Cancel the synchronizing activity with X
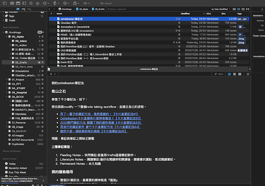Screen dimensions: 265x186 (43, 181)
